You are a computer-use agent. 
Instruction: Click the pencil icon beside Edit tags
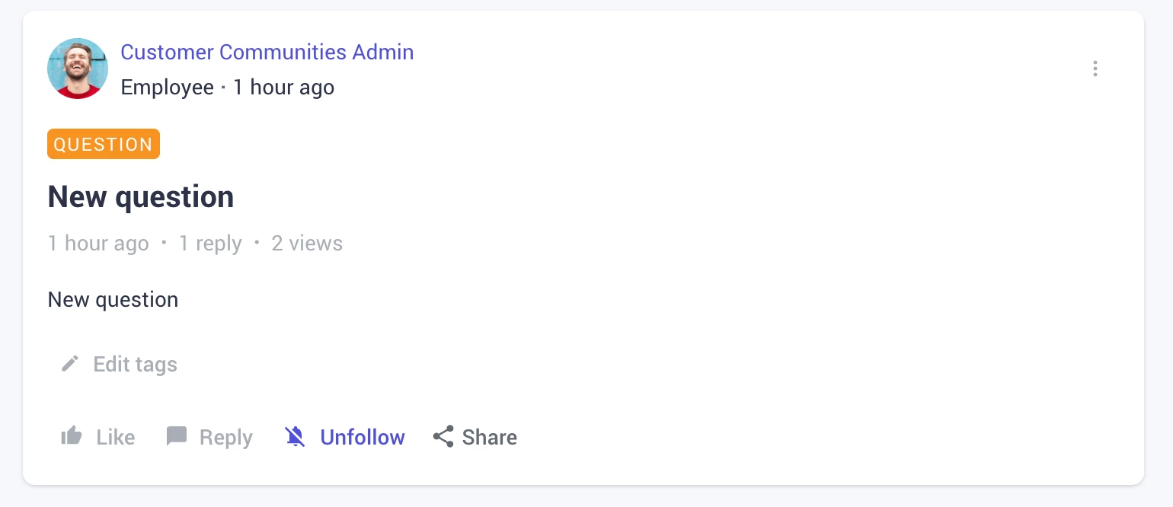click(70, 364)
